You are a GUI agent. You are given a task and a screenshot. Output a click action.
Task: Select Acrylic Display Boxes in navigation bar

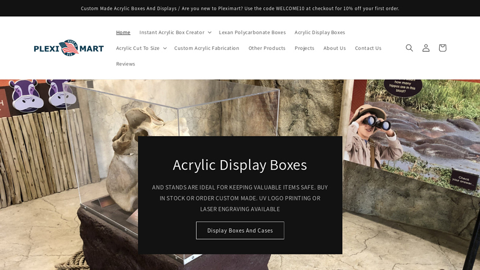(320, 32)
